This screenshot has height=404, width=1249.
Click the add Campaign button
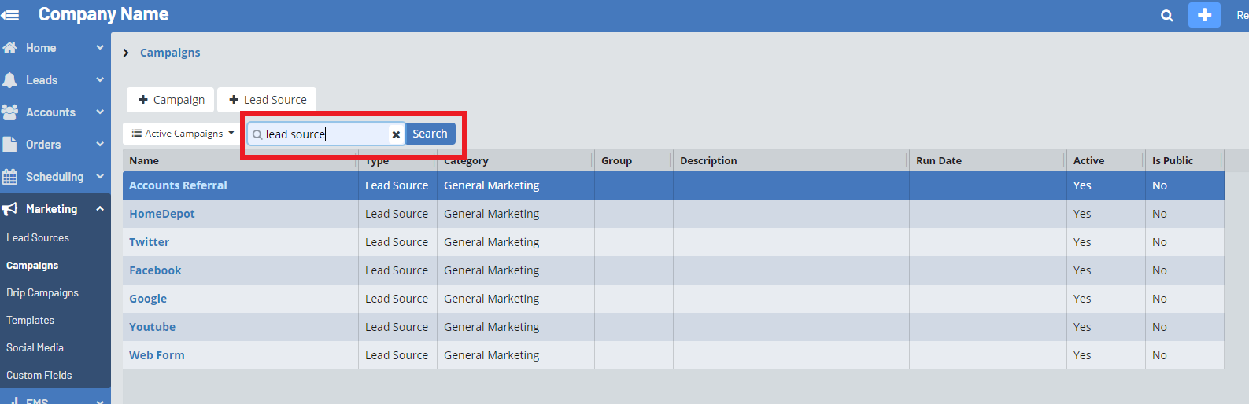click(x=171, y=100)
